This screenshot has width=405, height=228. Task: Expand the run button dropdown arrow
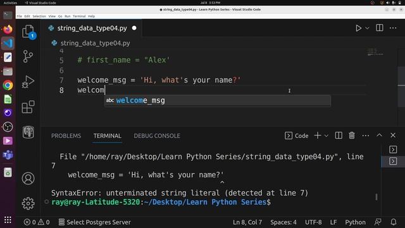[x=367, y=28]
